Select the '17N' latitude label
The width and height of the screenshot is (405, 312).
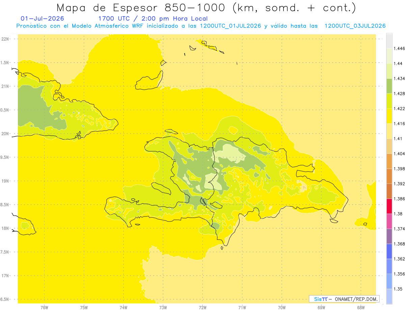coord(5,276)
